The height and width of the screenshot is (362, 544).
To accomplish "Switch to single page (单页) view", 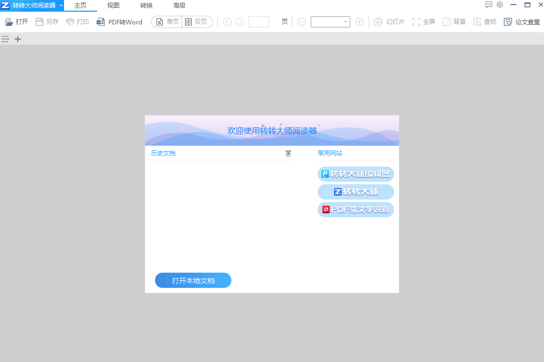I will point(167,22).
